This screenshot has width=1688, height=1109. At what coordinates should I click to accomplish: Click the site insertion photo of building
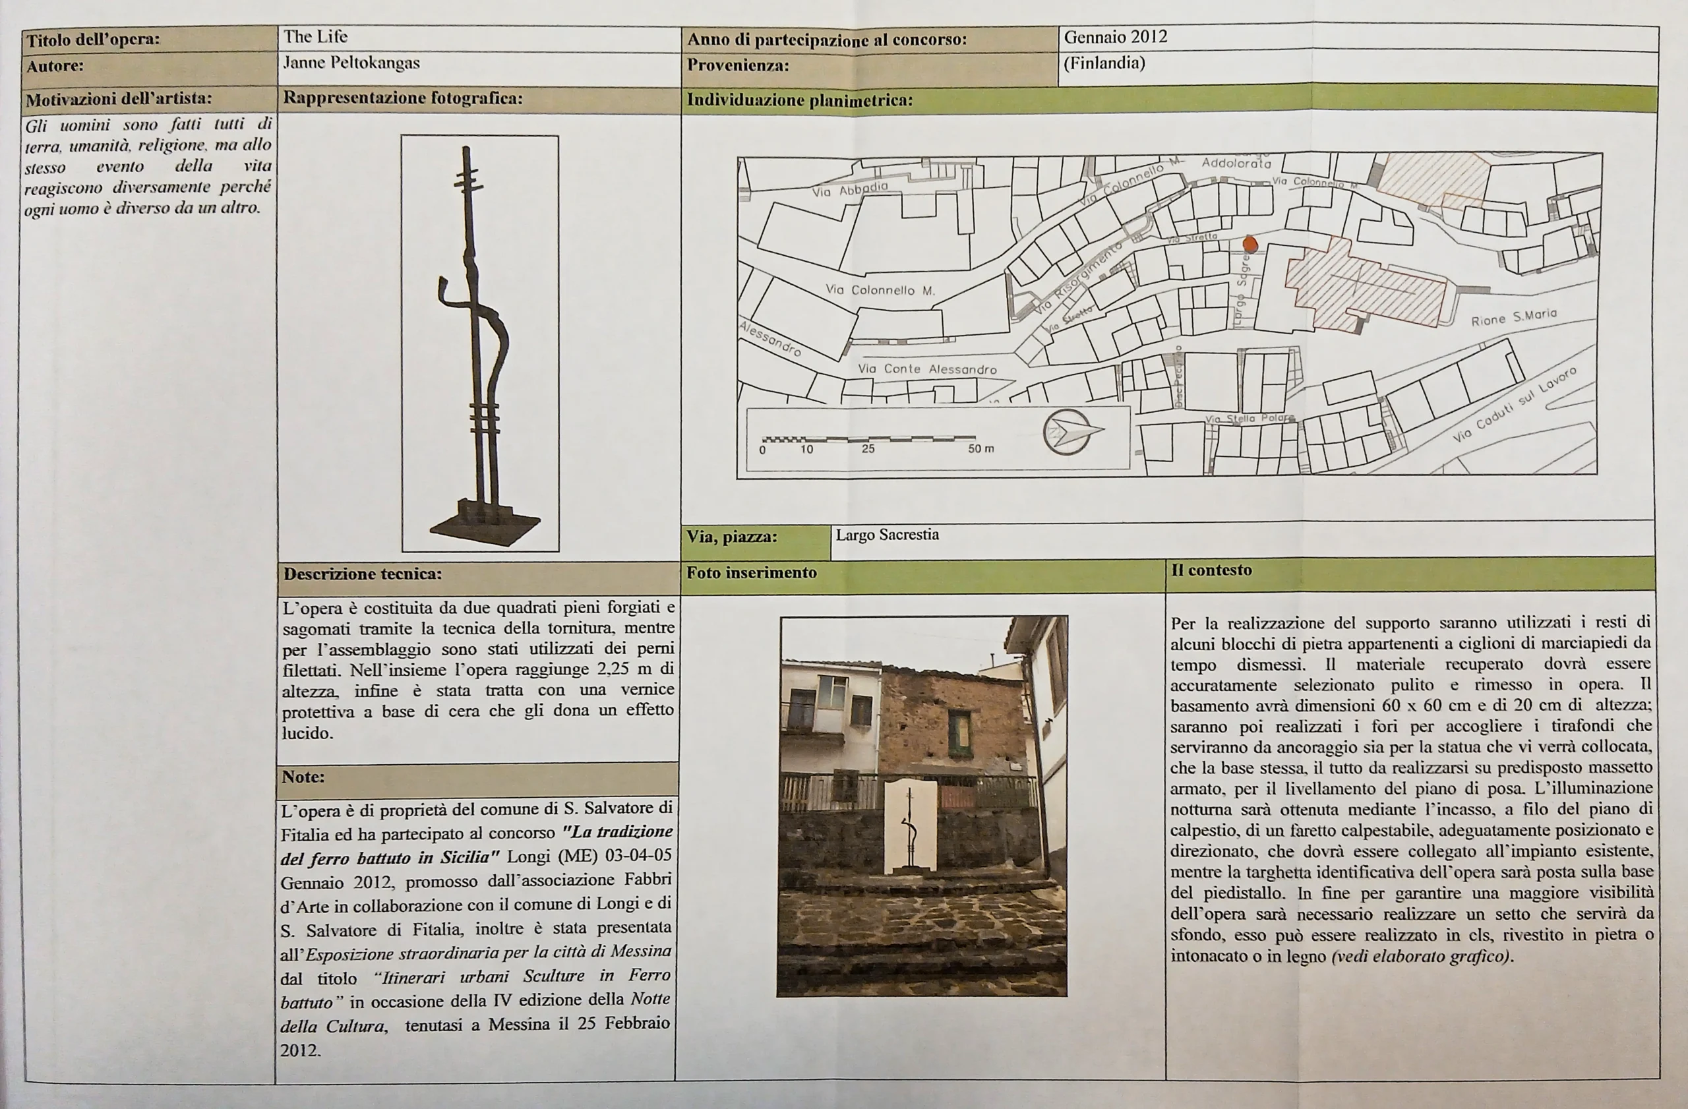click(922, 806)
